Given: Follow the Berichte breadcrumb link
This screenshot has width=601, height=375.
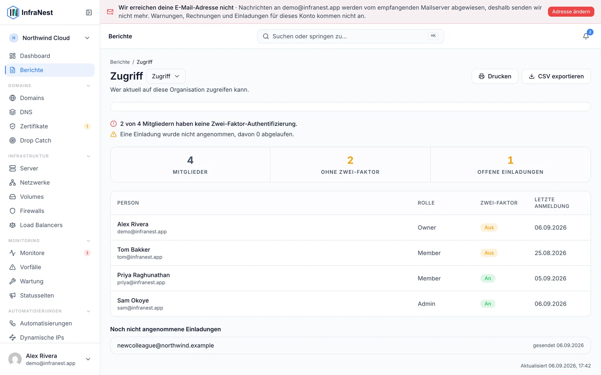Looking at the screenshot, I should 120,62.
